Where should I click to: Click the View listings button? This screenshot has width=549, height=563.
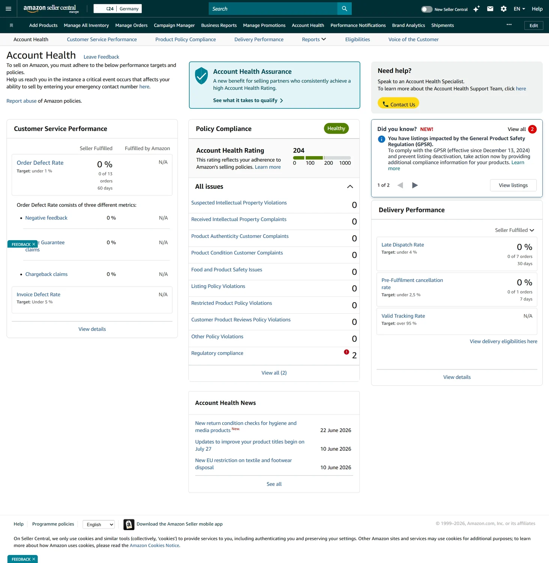click(513, 185)
